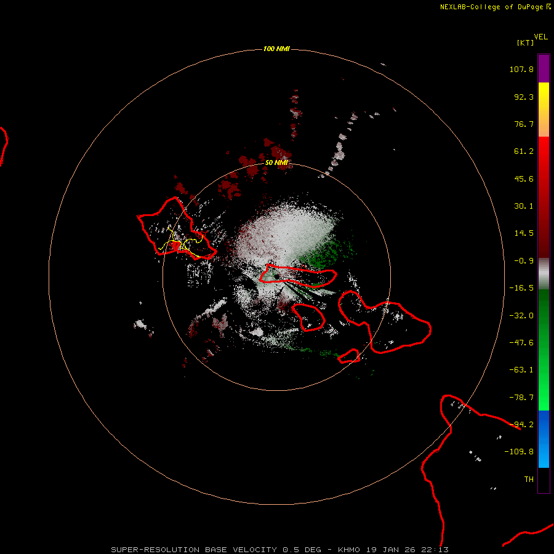
Task: Click the NEXLAB-College of DuPage label
Action: pos(491,7)
